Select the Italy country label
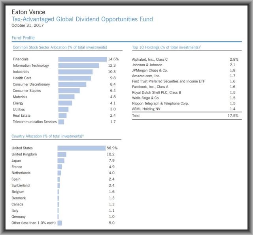This screenshot has width=253, height=235. click(15, 211)
